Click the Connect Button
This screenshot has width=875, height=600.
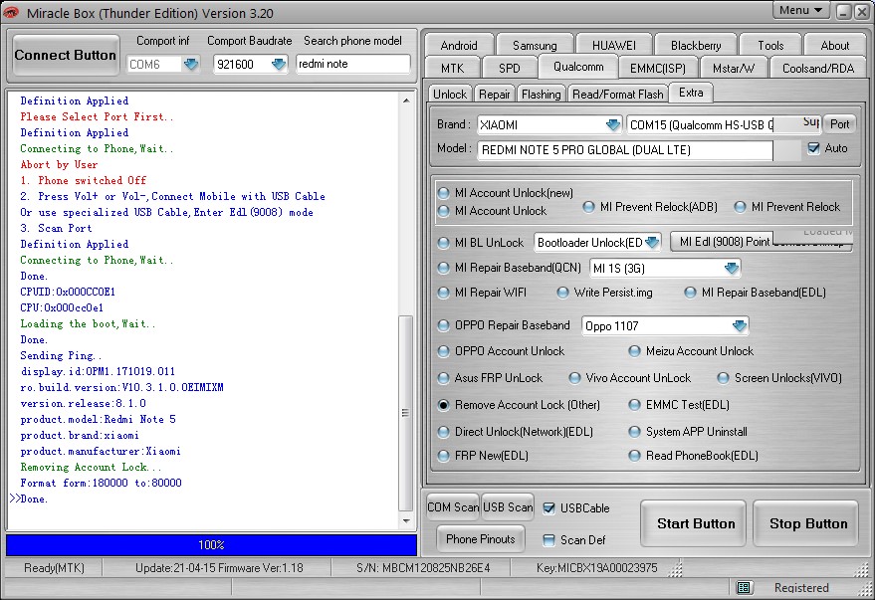(66, 55)
